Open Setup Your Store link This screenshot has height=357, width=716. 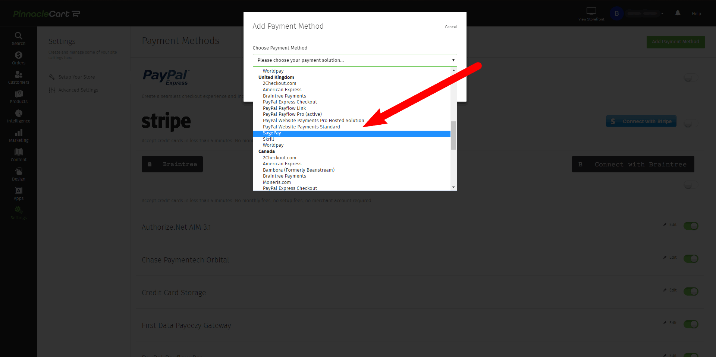(x=76, y=77)
